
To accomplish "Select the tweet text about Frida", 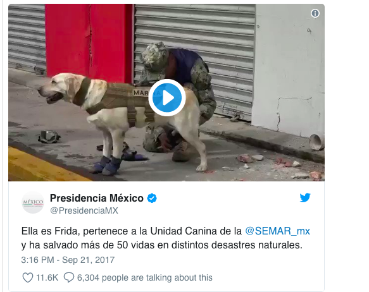I will pos(165,238).
